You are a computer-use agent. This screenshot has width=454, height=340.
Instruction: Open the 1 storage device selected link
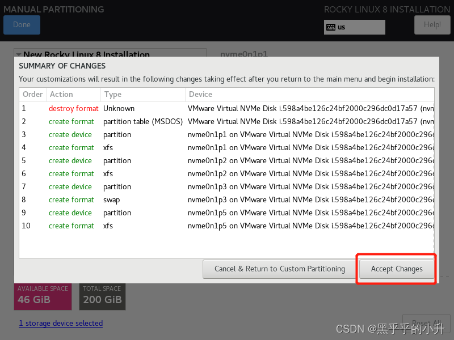61,323
